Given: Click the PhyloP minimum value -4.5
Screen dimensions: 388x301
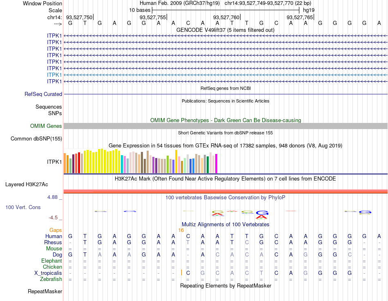Looking at the screenshot, I should pyautogui.click(x=53, y=218).
